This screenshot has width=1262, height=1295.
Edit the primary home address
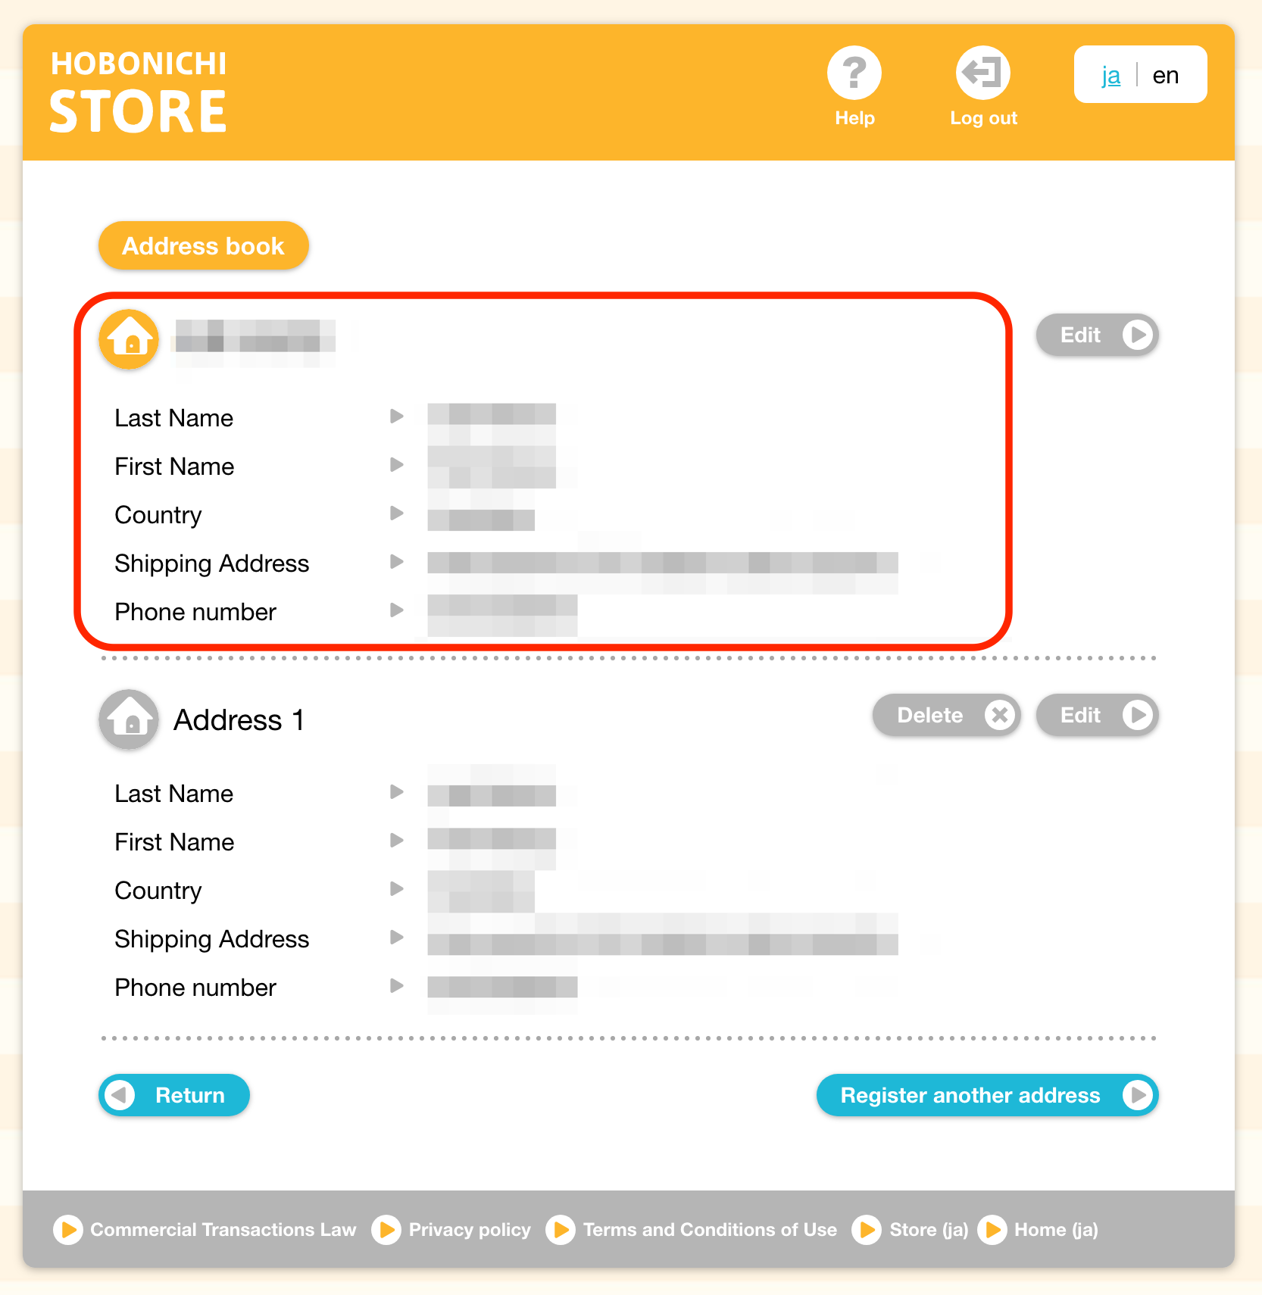point(1097,335)
